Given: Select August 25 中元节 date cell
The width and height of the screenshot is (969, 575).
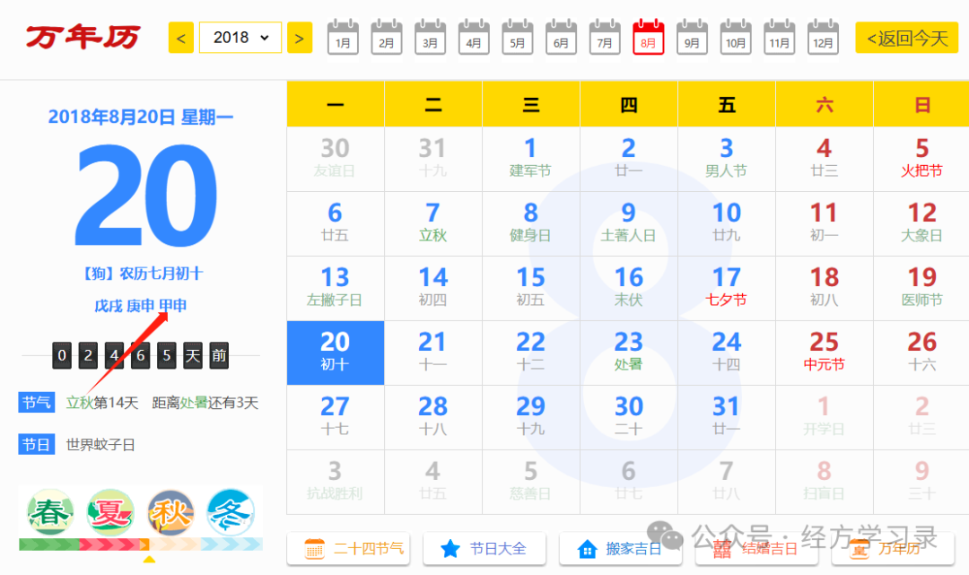Looking at the screenshot, I should pos(824,352).
